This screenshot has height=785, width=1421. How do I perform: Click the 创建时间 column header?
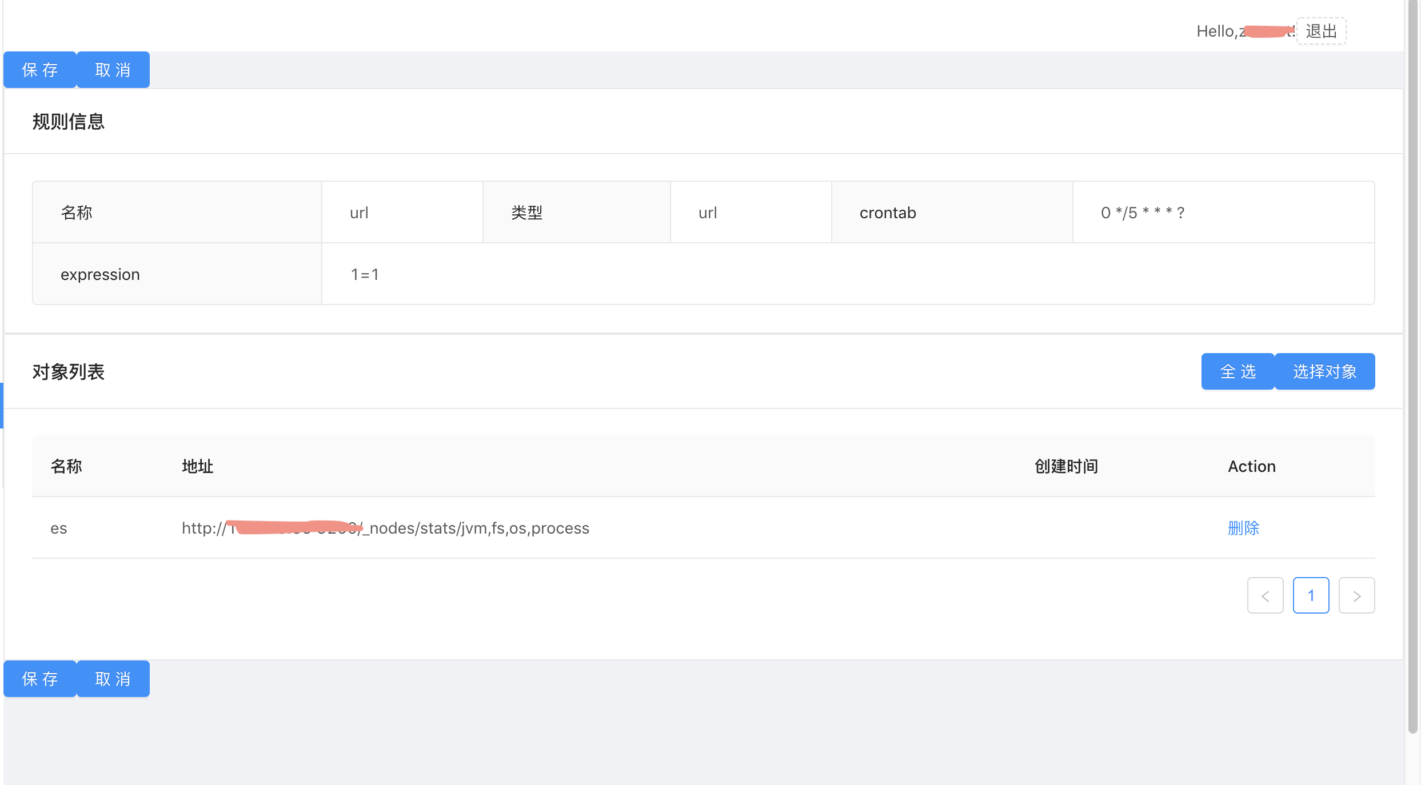(1066, 466)
